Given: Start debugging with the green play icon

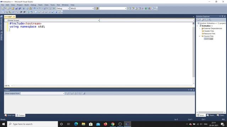Looking at the screenshot, I should tap(54, 8).
